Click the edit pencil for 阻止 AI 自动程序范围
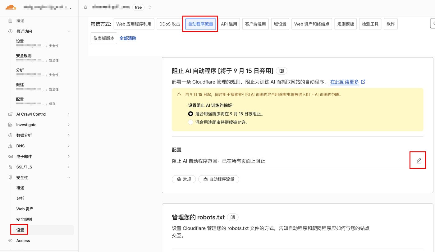435x252 pixels. point(419,161)
